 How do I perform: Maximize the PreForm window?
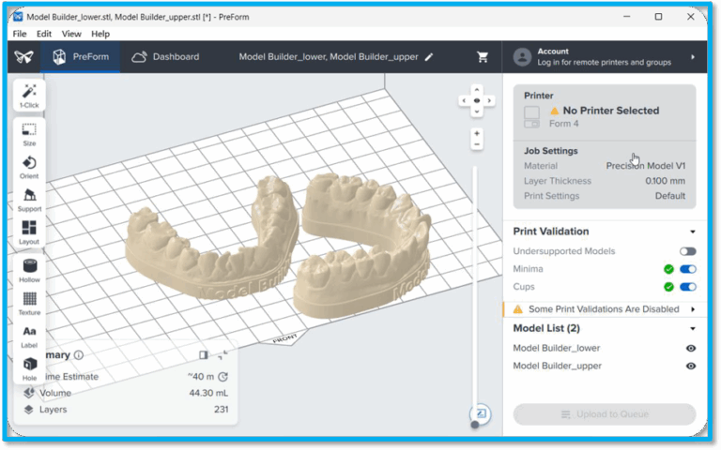tap(658, 17)
